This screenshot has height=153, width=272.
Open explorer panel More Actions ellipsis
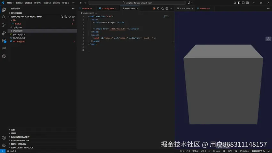click(x=73, y=9)
